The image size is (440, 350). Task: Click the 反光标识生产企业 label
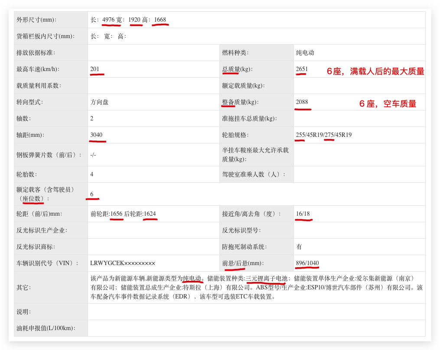(x=42, y=230)
